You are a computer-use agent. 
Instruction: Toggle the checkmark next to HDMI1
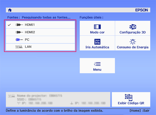pyautogui.click(x=9, y=25)
